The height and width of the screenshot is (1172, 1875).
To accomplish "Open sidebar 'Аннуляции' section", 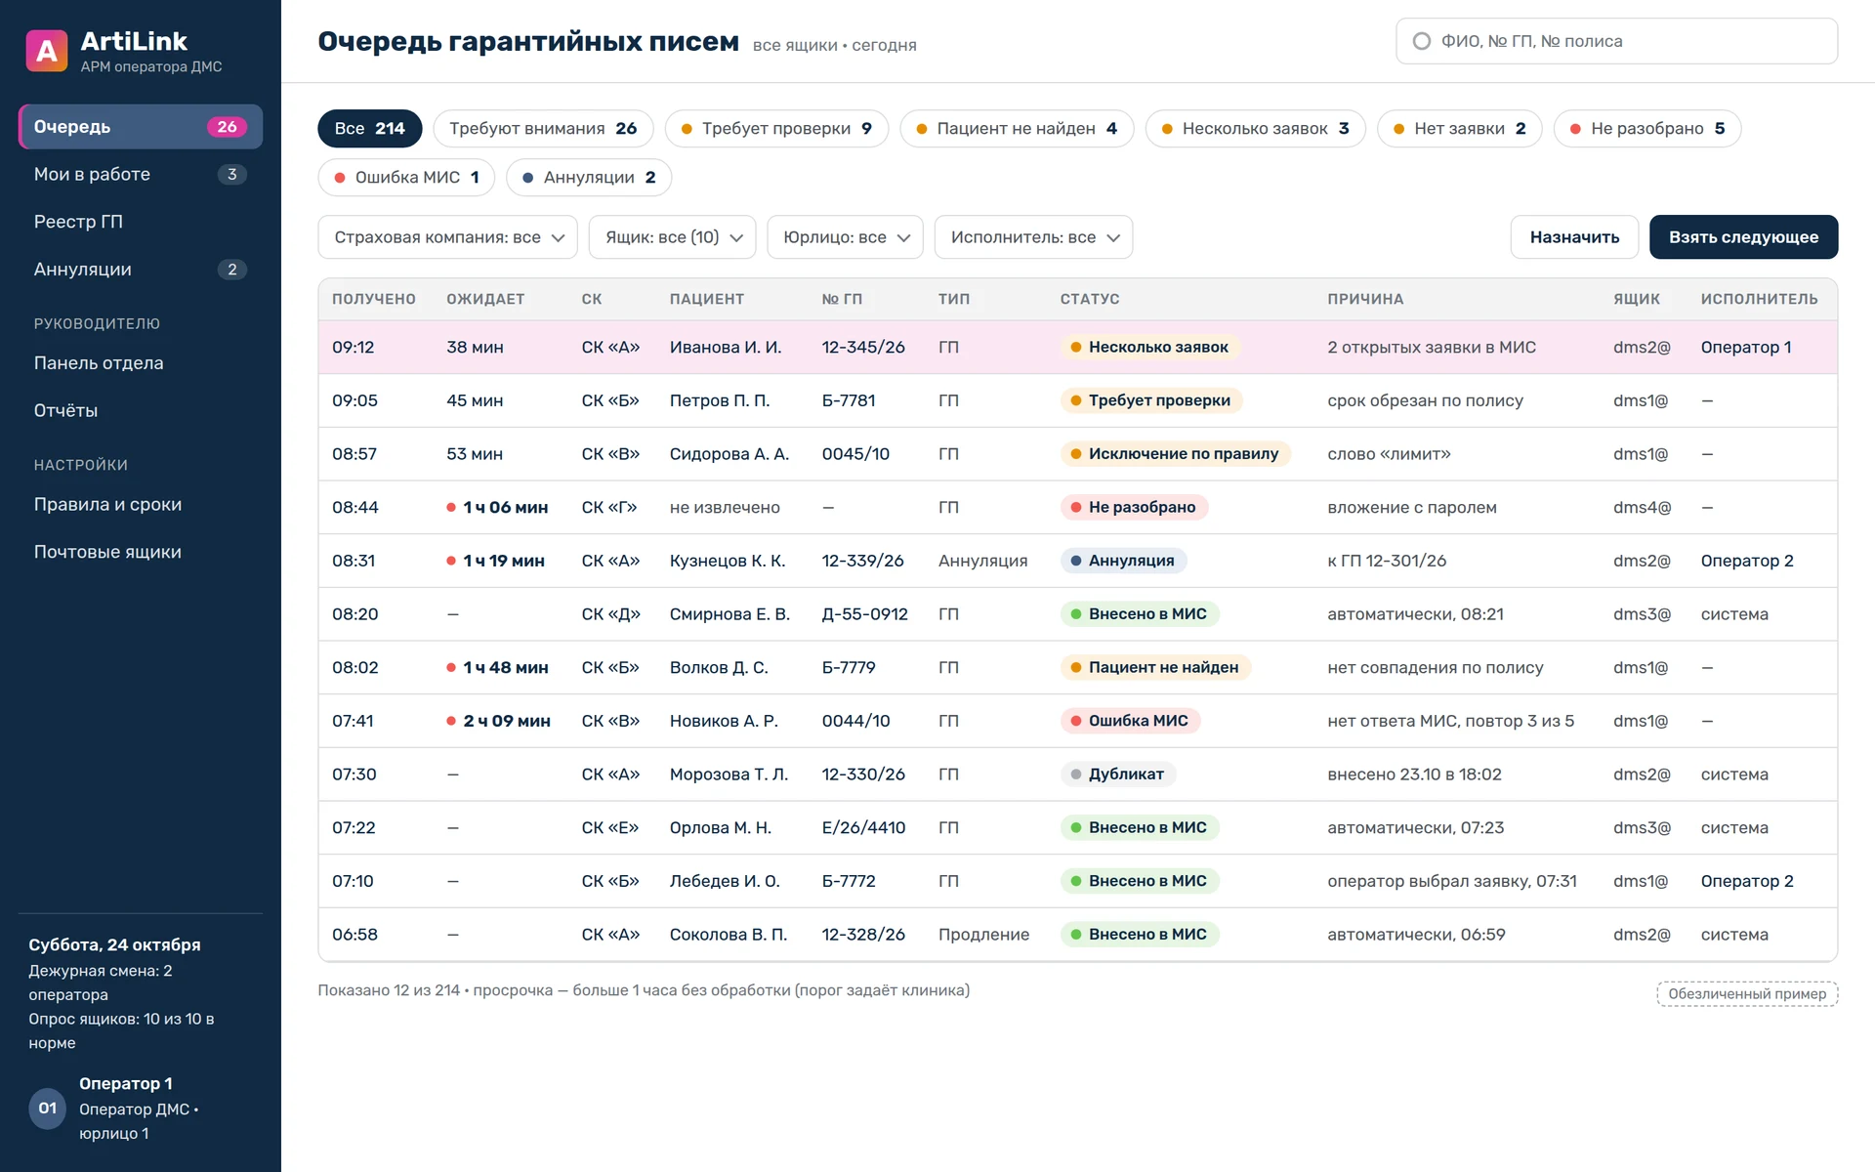I will [141, 270].
